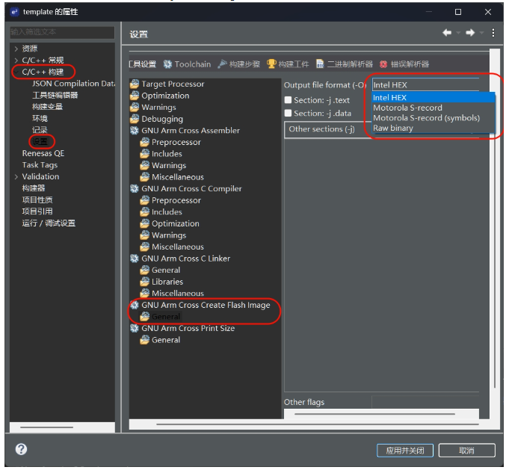Click the top-level Warnings icon
The width and height of the screenshot is (506, 470).
click(x=135, y=108)
